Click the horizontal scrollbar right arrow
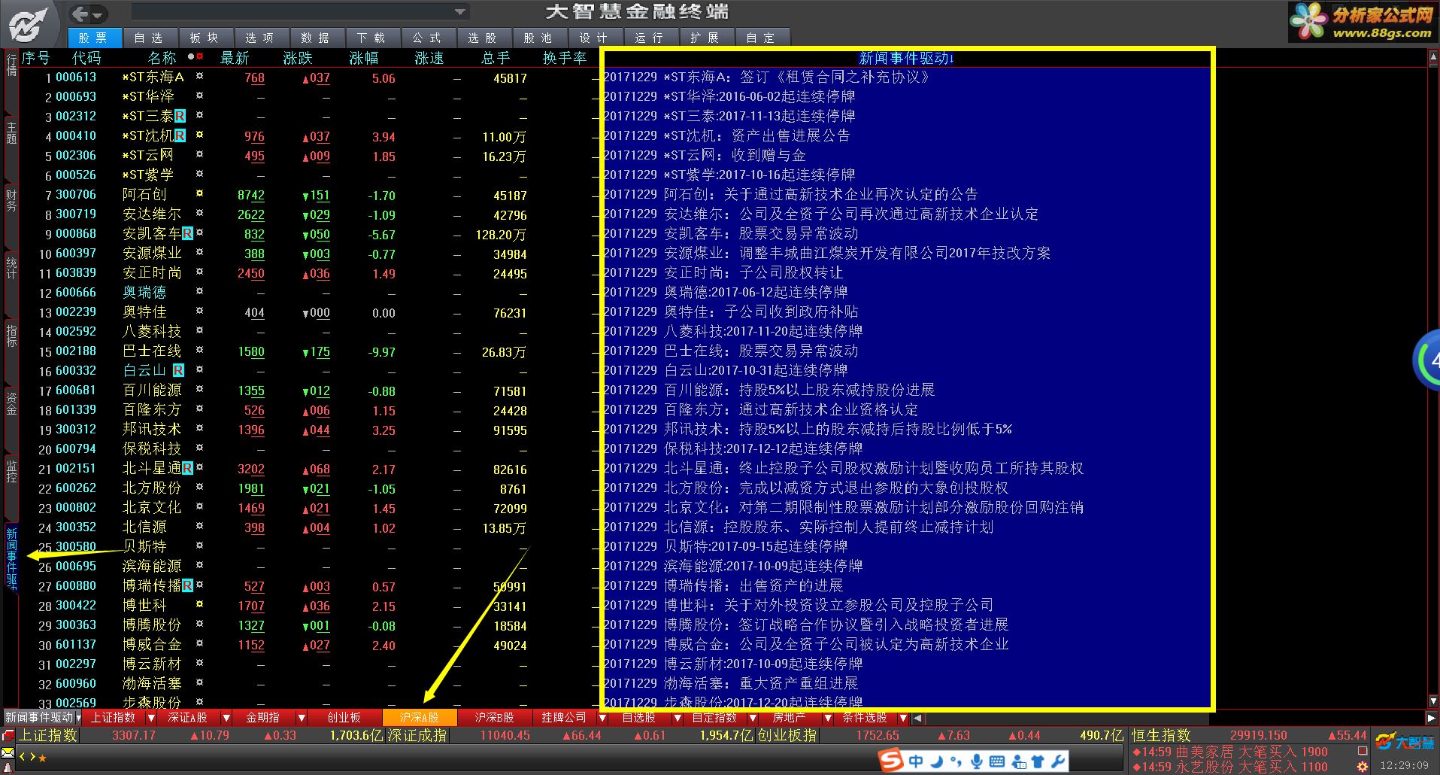Viewport: 1440px width, 775px height. click(x=1432, y=718)
